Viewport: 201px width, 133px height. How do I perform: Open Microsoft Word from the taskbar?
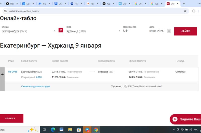pos(62,130)
